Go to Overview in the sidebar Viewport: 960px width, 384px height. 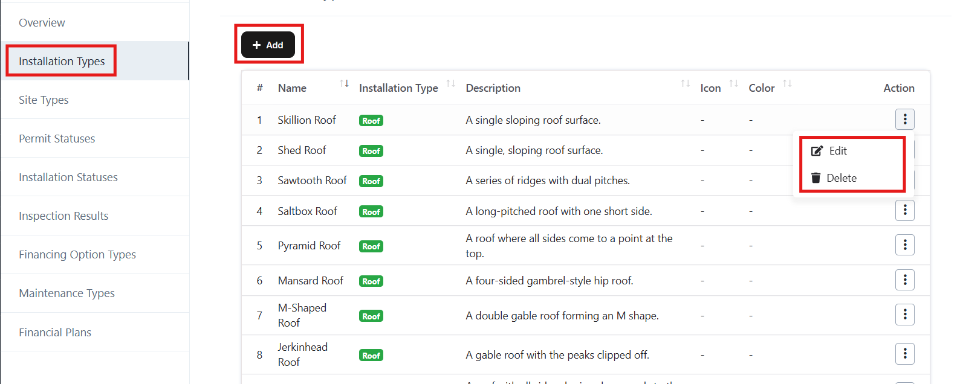tap(42, 23)
